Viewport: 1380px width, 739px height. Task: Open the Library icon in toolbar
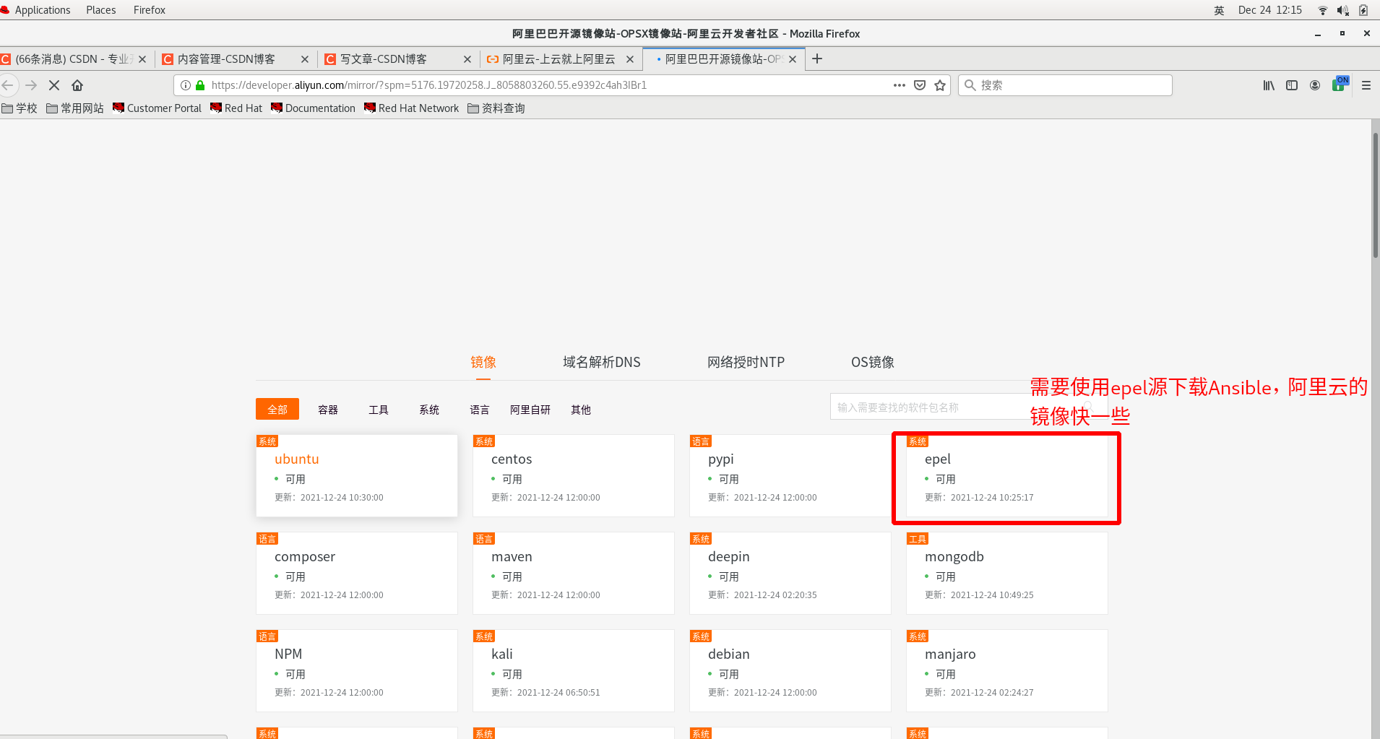coord(1269,85)
